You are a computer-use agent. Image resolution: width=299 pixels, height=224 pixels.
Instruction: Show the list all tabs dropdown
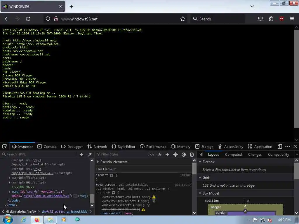coord(252,6)
